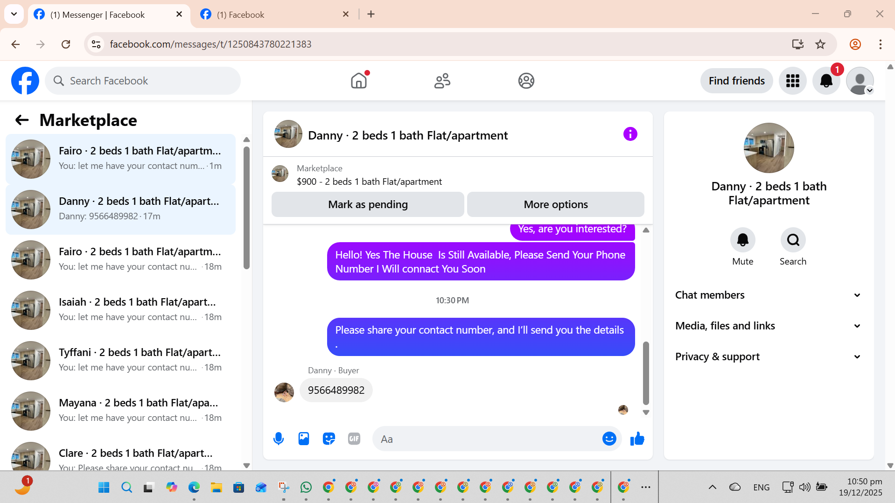The image size is (895, 503).
Task: Expand Chat members section
Action: [768, 295]
